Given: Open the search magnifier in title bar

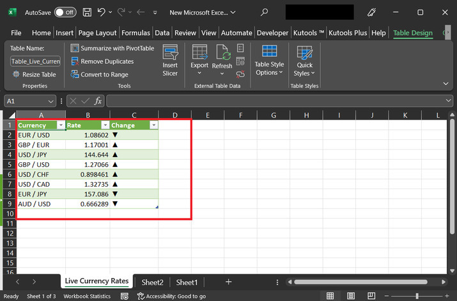Looking at the screenshot, I should 264,12.
